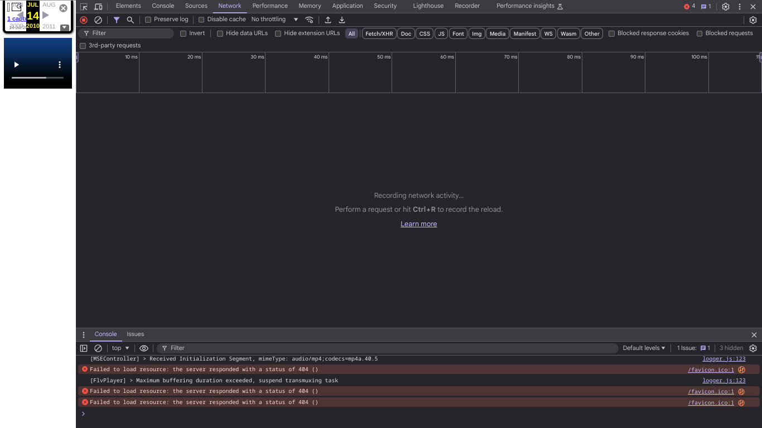Stop recording network log
This screenshot has height=428, width=762.
coord(84,20)
